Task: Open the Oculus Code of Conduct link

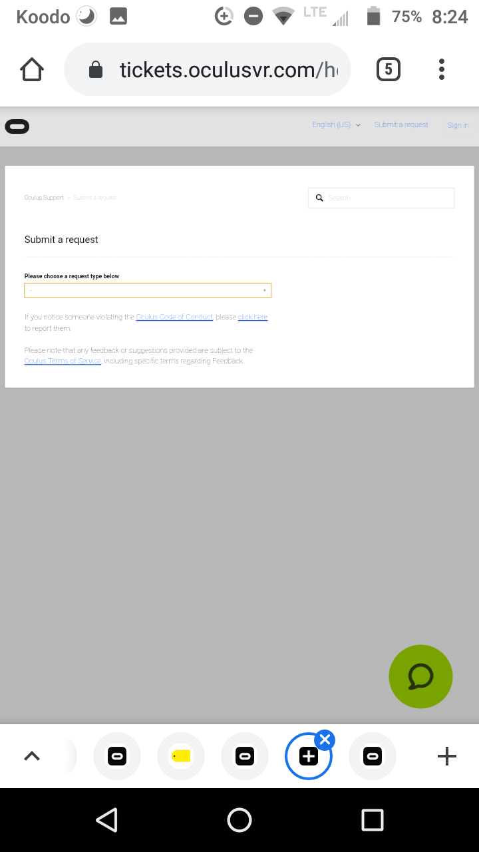Action: 174,317
